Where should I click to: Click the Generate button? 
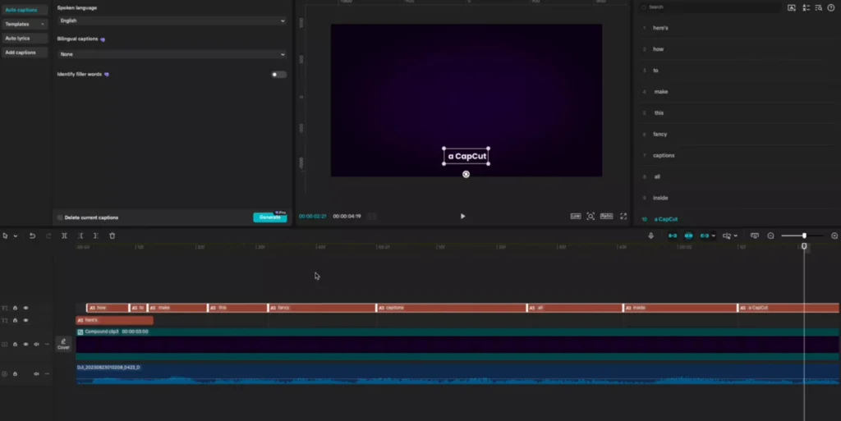[x=269, y=217]
